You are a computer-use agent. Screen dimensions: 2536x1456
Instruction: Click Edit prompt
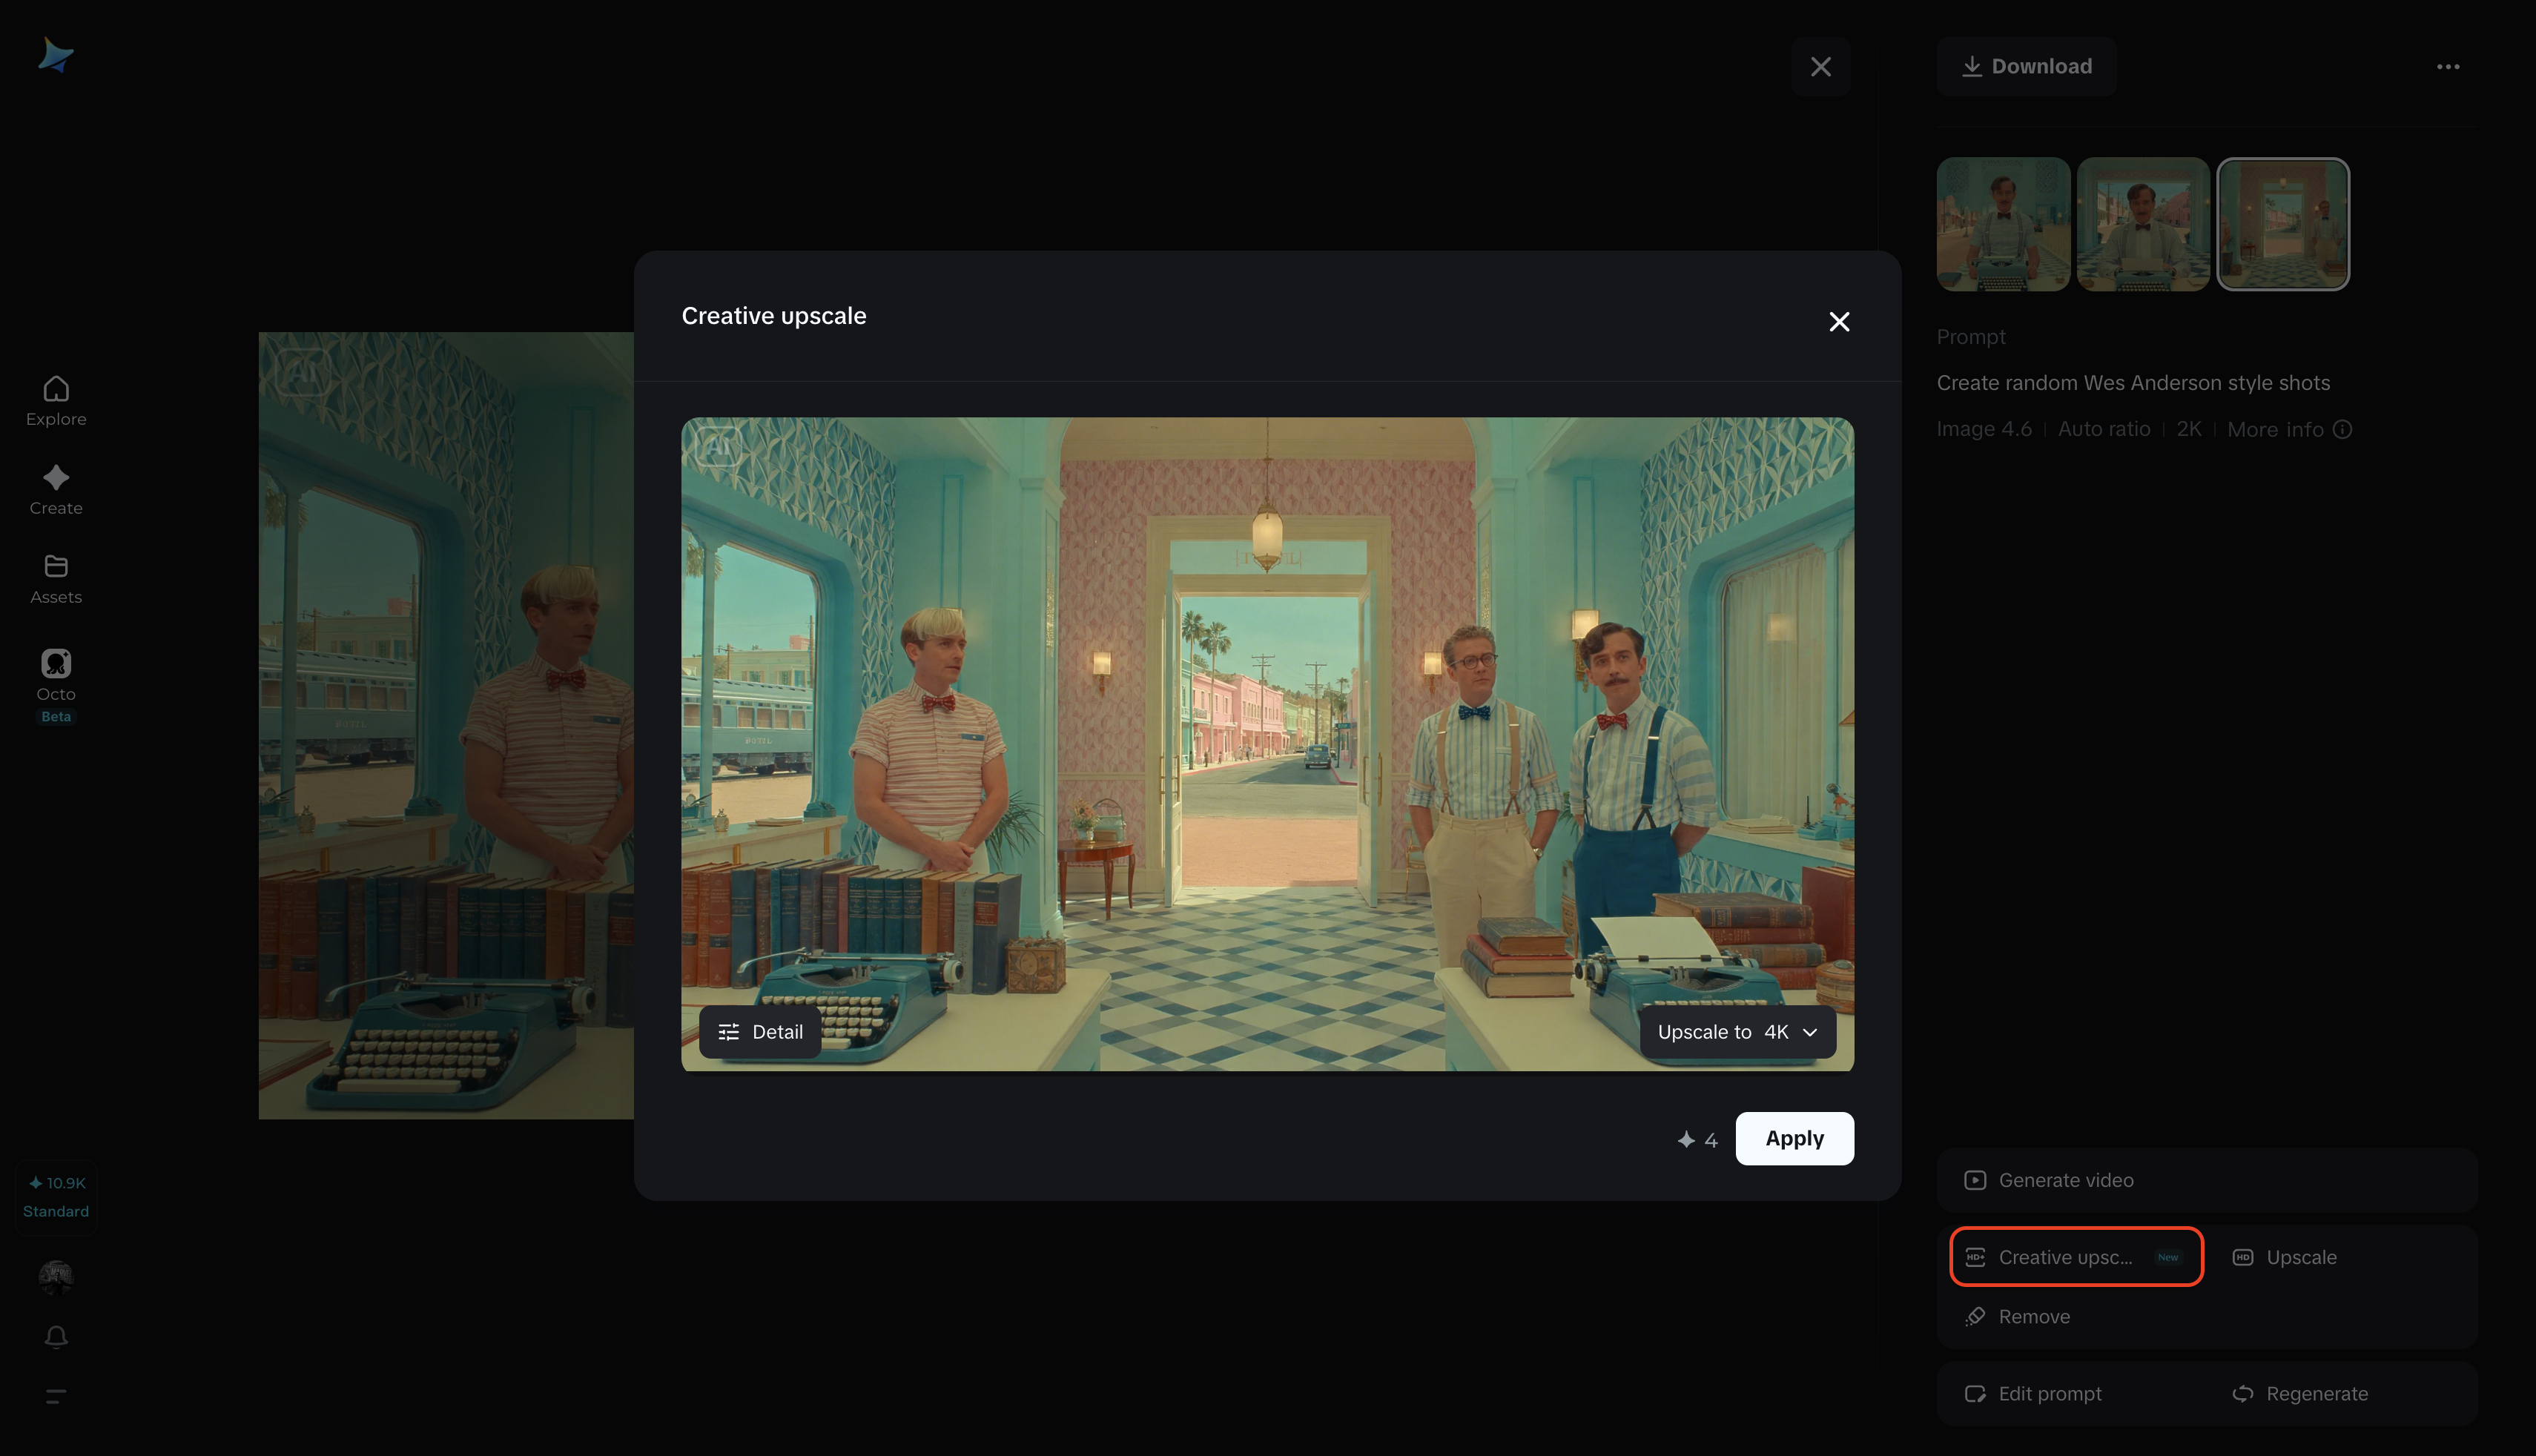pos(2033,1394)
